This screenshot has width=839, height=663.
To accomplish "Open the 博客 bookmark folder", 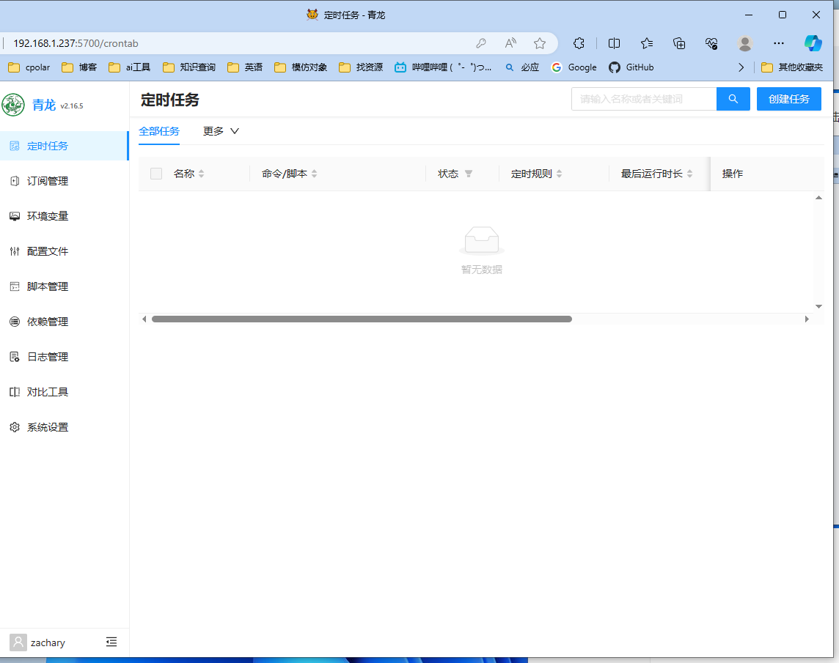I will (79, 67).
